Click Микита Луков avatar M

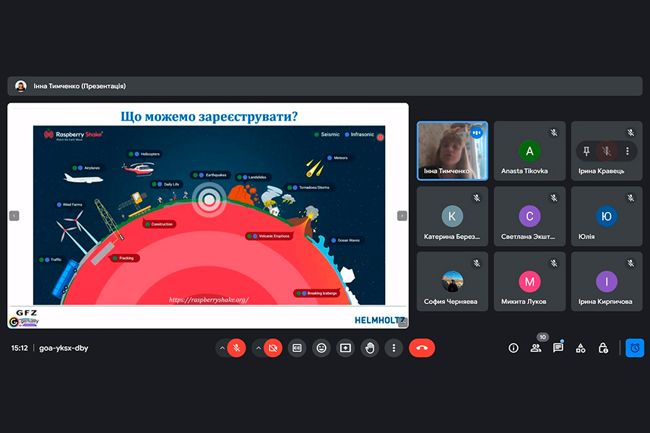click(529, 281)
